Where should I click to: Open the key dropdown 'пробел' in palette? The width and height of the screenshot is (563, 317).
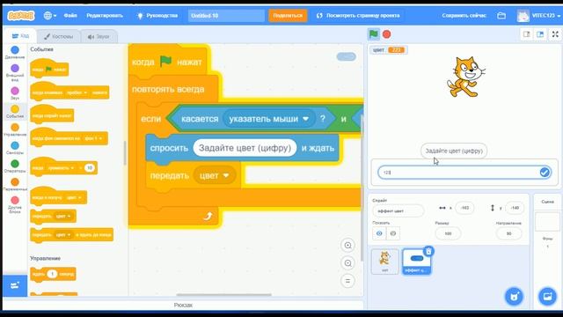(77, 92)
